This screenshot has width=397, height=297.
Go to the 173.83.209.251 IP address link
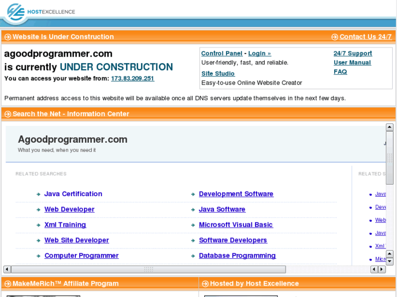pos(133,78)
